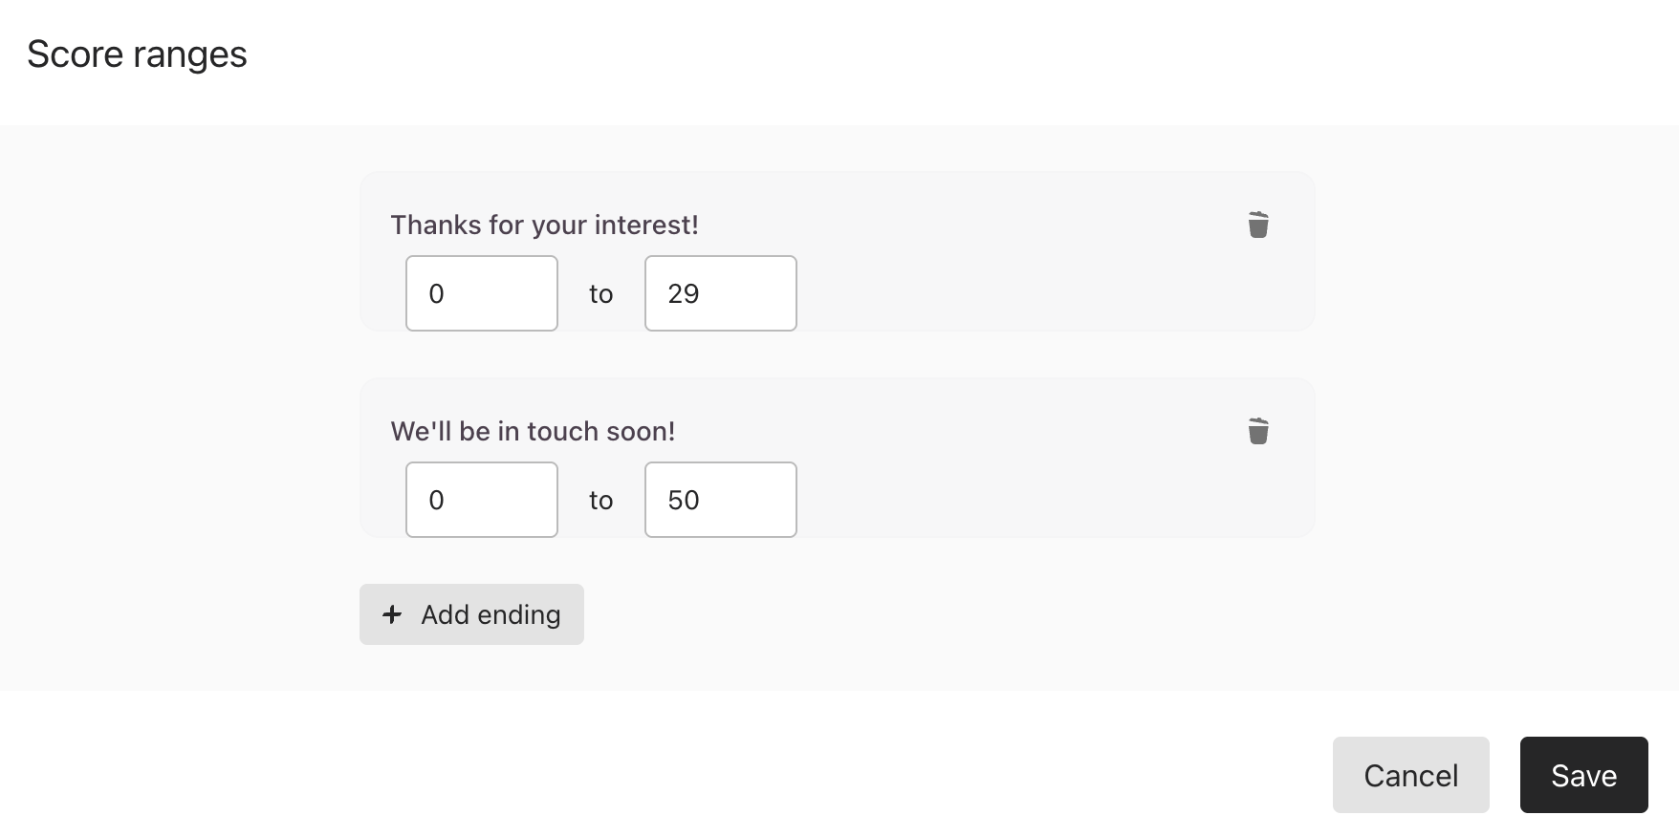The width and height of the screenshot is (1679, 837).
Task: Cancel editing score ranges
Action: [1410, 775]
